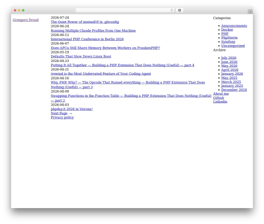Viewport: 264px width, 224px height.
Task: Open May 2025 archive
Action: 229,78
